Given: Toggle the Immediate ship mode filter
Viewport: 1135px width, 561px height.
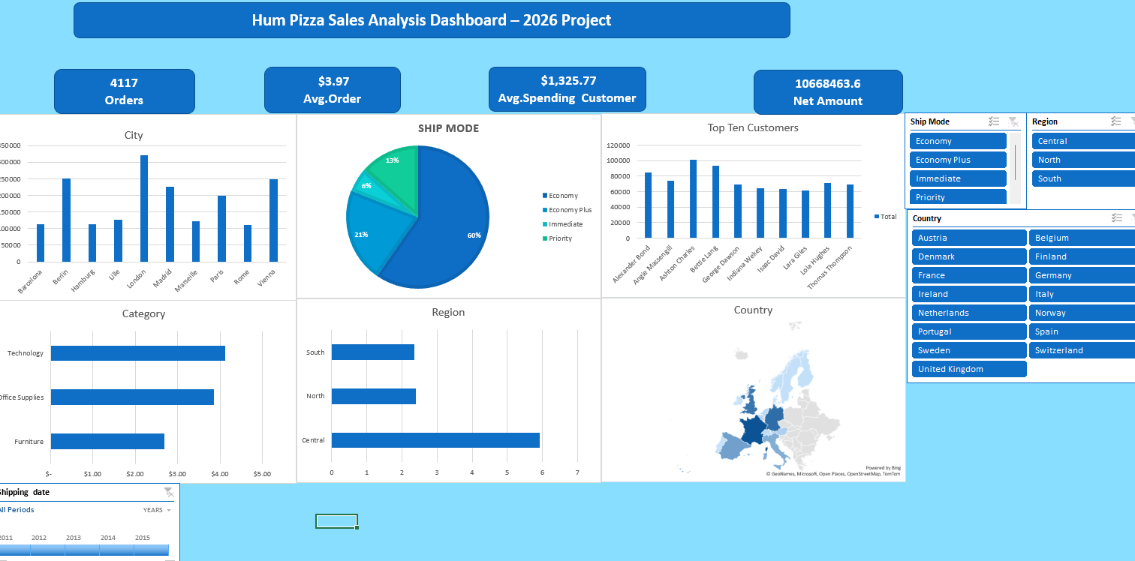Looking at the screenshot, I should tap(958, 178).
